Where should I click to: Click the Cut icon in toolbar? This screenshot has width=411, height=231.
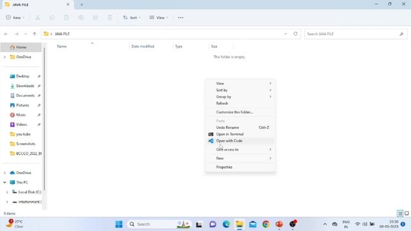(x=38, y=17)
